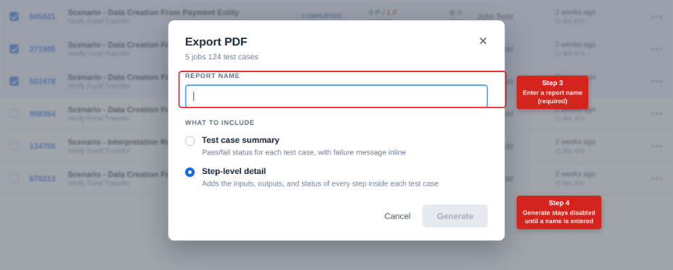Open job link 845621
The image size is (673, 270).
pyautogui.click(x=42, y=17)
